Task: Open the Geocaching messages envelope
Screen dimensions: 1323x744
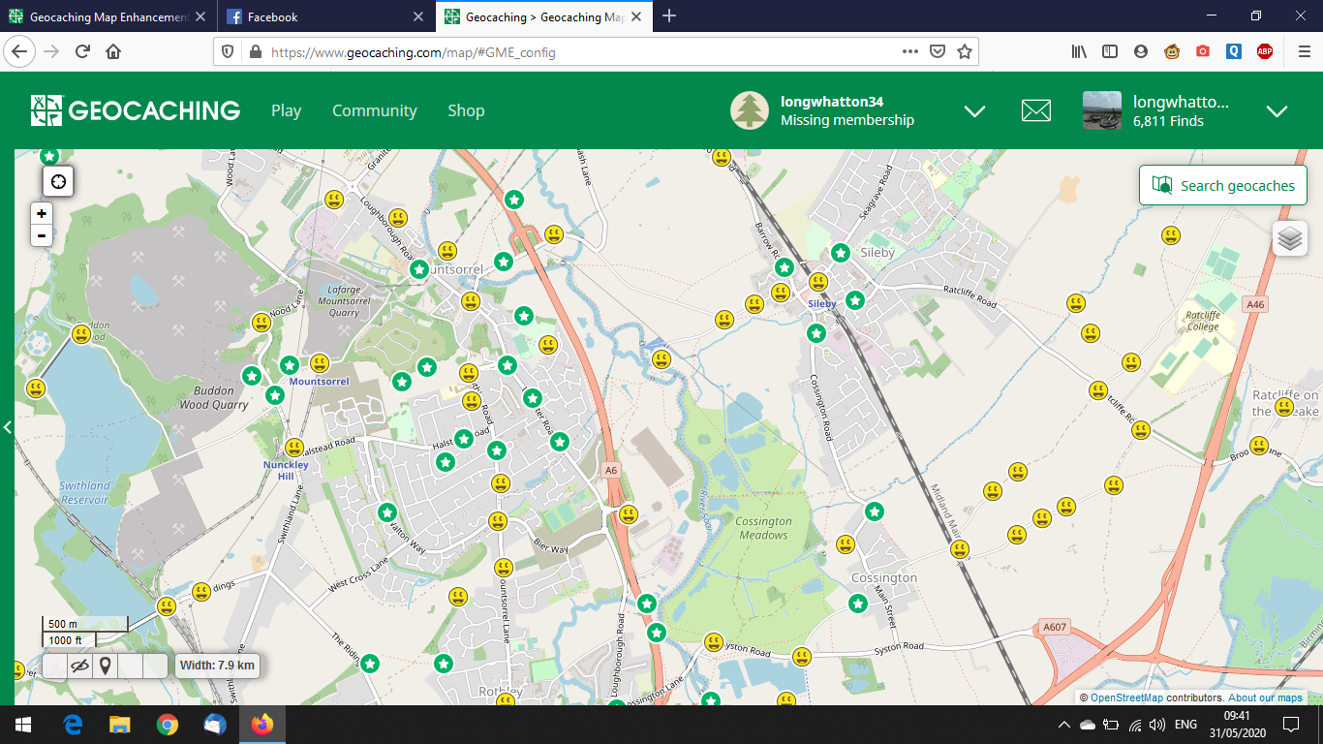Action: tap(1035, 110)
